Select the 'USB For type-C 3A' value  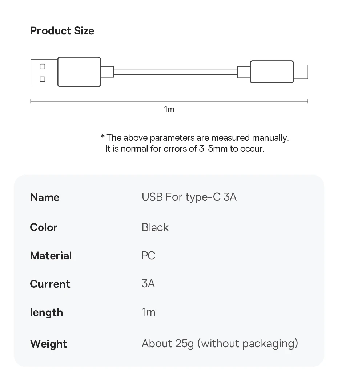click(189, 197)
